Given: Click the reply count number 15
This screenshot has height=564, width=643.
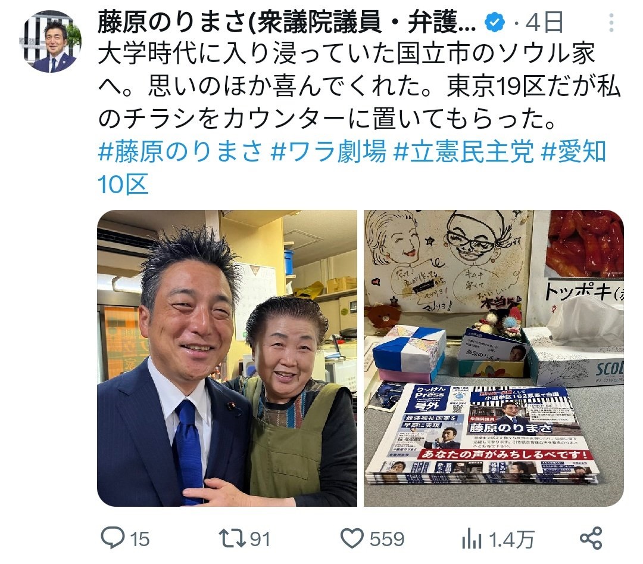Looking at the screenshot, I should pos(140,539).
